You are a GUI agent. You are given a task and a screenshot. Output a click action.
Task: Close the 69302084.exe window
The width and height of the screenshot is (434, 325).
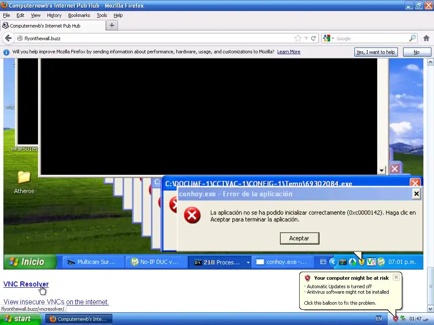[415, 183]
